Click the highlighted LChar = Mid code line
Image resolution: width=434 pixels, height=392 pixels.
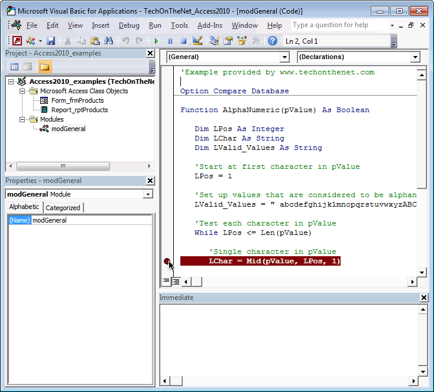click(x=260, y=261)
